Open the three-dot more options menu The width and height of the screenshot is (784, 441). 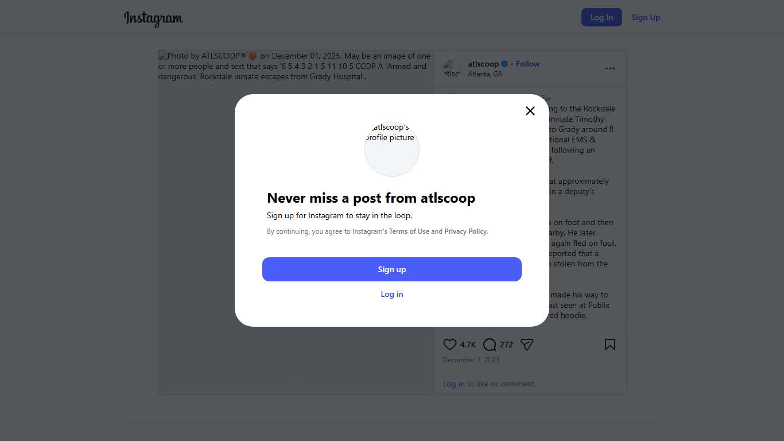click(610, 68)
